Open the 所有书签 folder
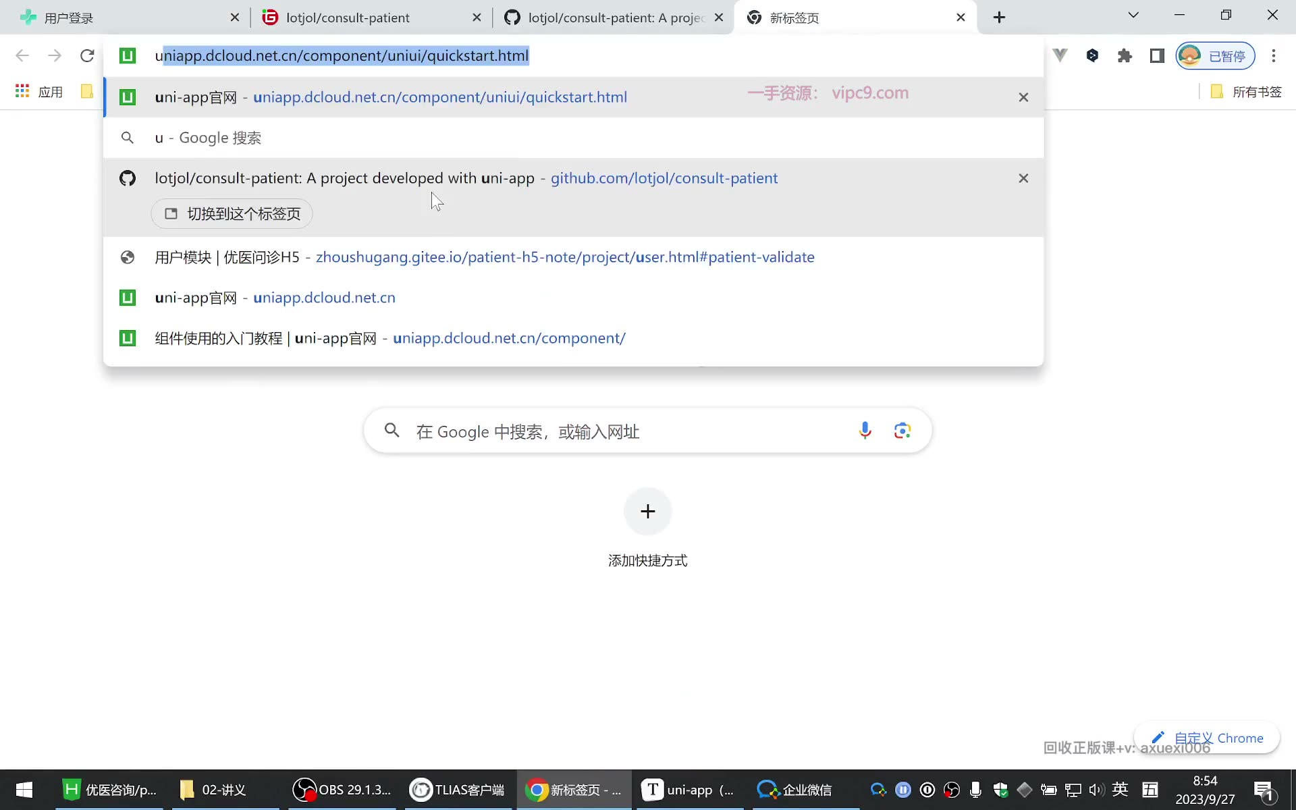The width and height of the screenshot is (1296, 810). [1246, 92]
